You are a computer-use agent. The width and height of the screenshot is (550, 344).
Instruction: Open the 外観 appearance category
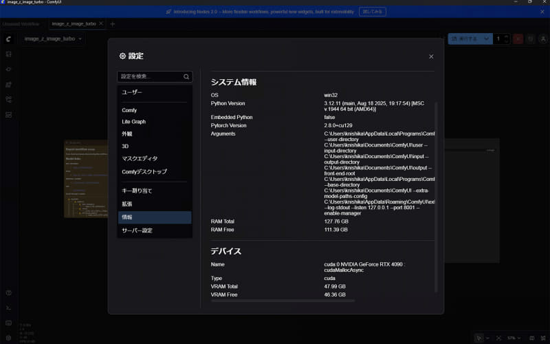click(x=155, y=133)
